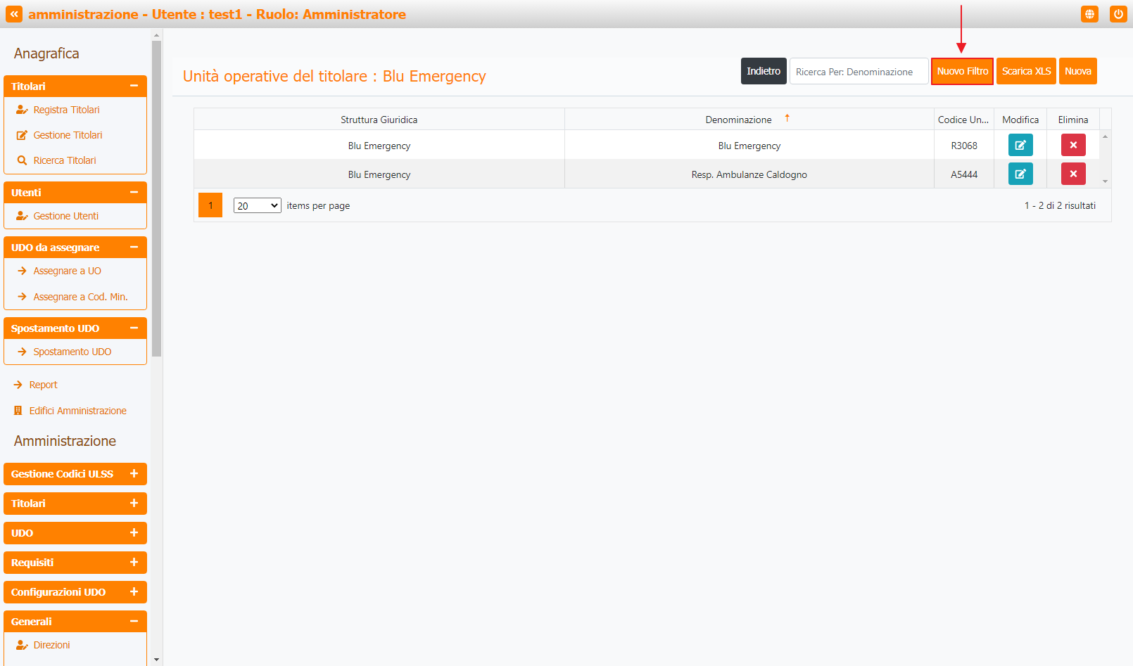Delete the A5444 row with red X

pyautogui.click(x=1073, y=174)
